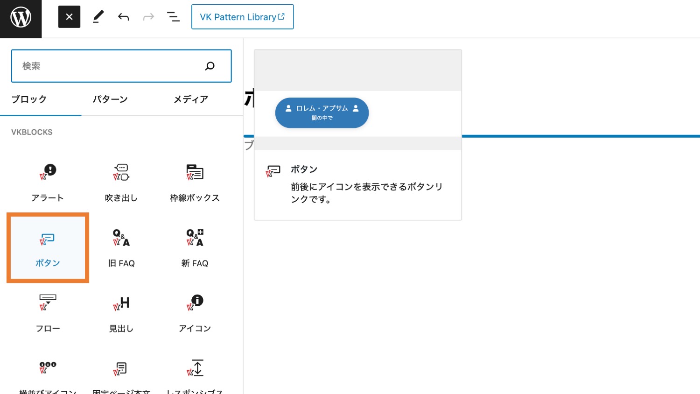The height and width of the screenshot is (394, 700).
Task: Insert the 新 FAQ block
Action: (x=195, y=247)
